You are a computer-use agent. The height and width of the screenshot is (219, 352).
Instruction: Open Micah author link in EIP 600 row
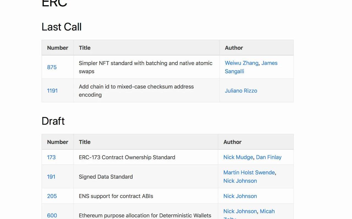(x=267, y=211)
